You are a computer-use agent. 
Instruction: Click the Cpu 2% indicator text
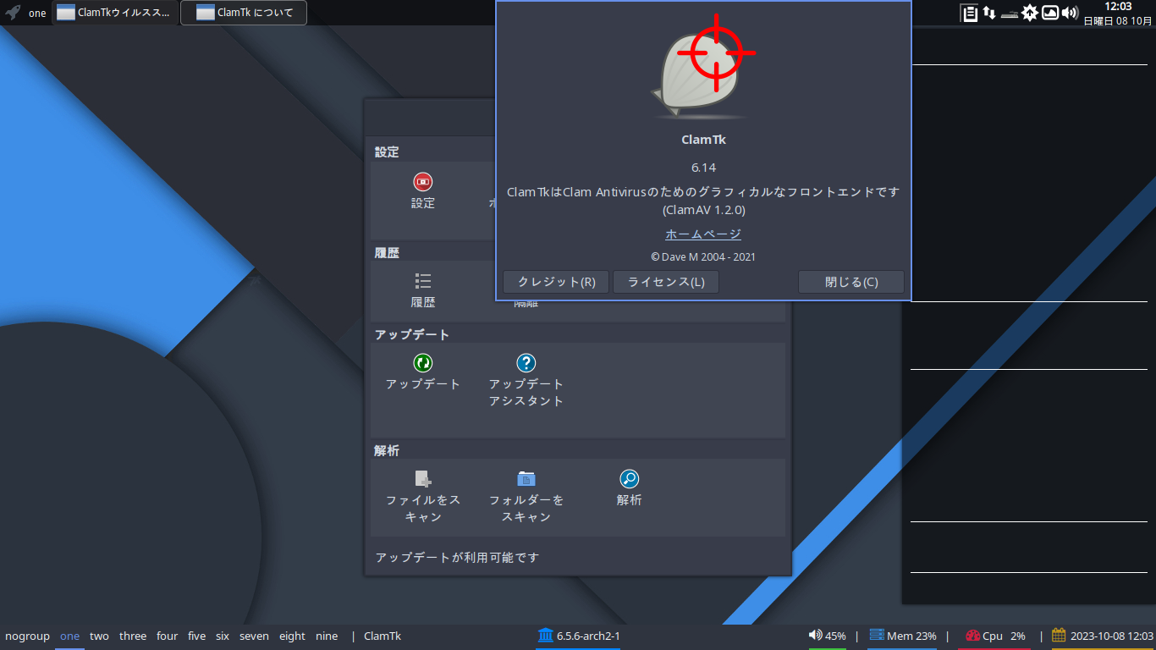1004,636
